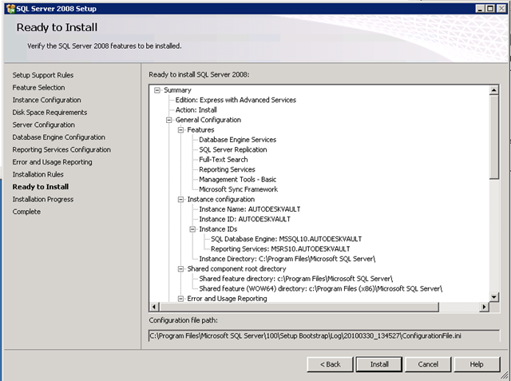The width and height of the screenshot is (511, 381).
Task: Click the horizontal scroll right arrow
Action: coord(484,307)
